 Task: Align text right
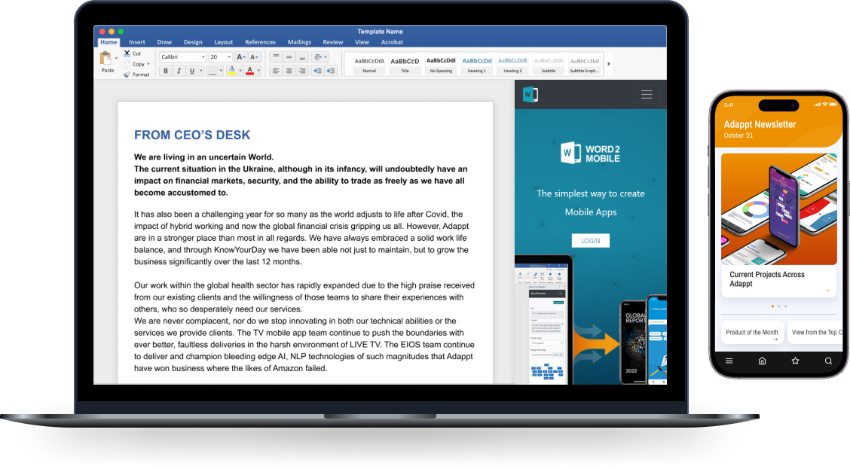click(302, 71)
